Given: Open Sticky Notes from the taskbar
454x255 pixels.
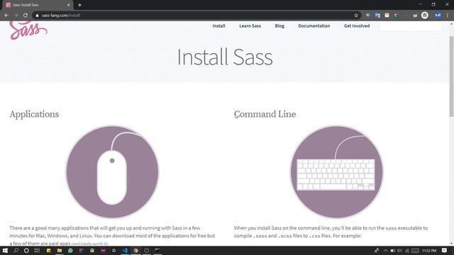Looking at the screenshot, I should 49,250.
